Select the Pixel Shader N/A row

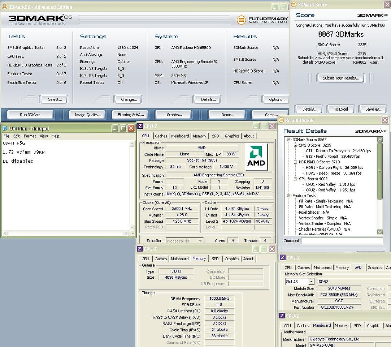[x=314, y=213]
